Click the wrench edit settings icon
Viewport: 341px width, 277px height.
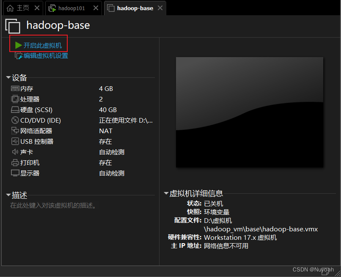pyautogui.click(x=19, y=56)
